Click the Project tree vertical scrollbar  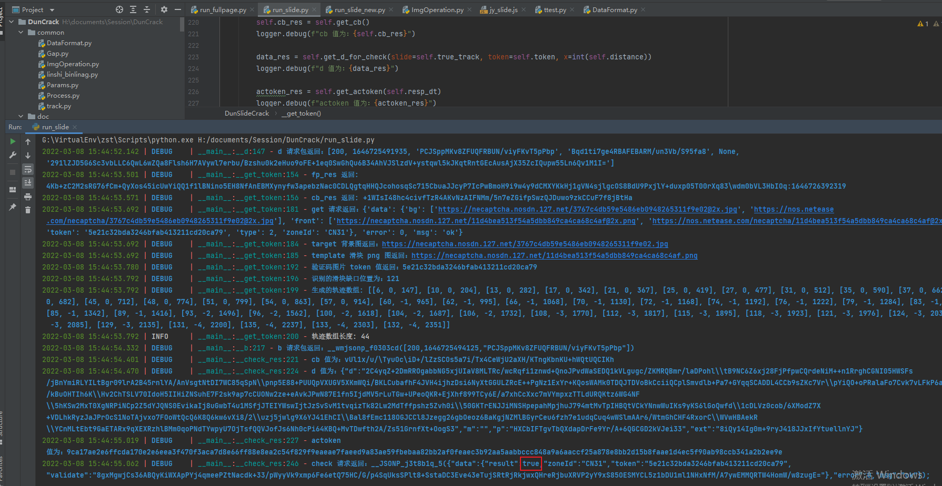182,25
